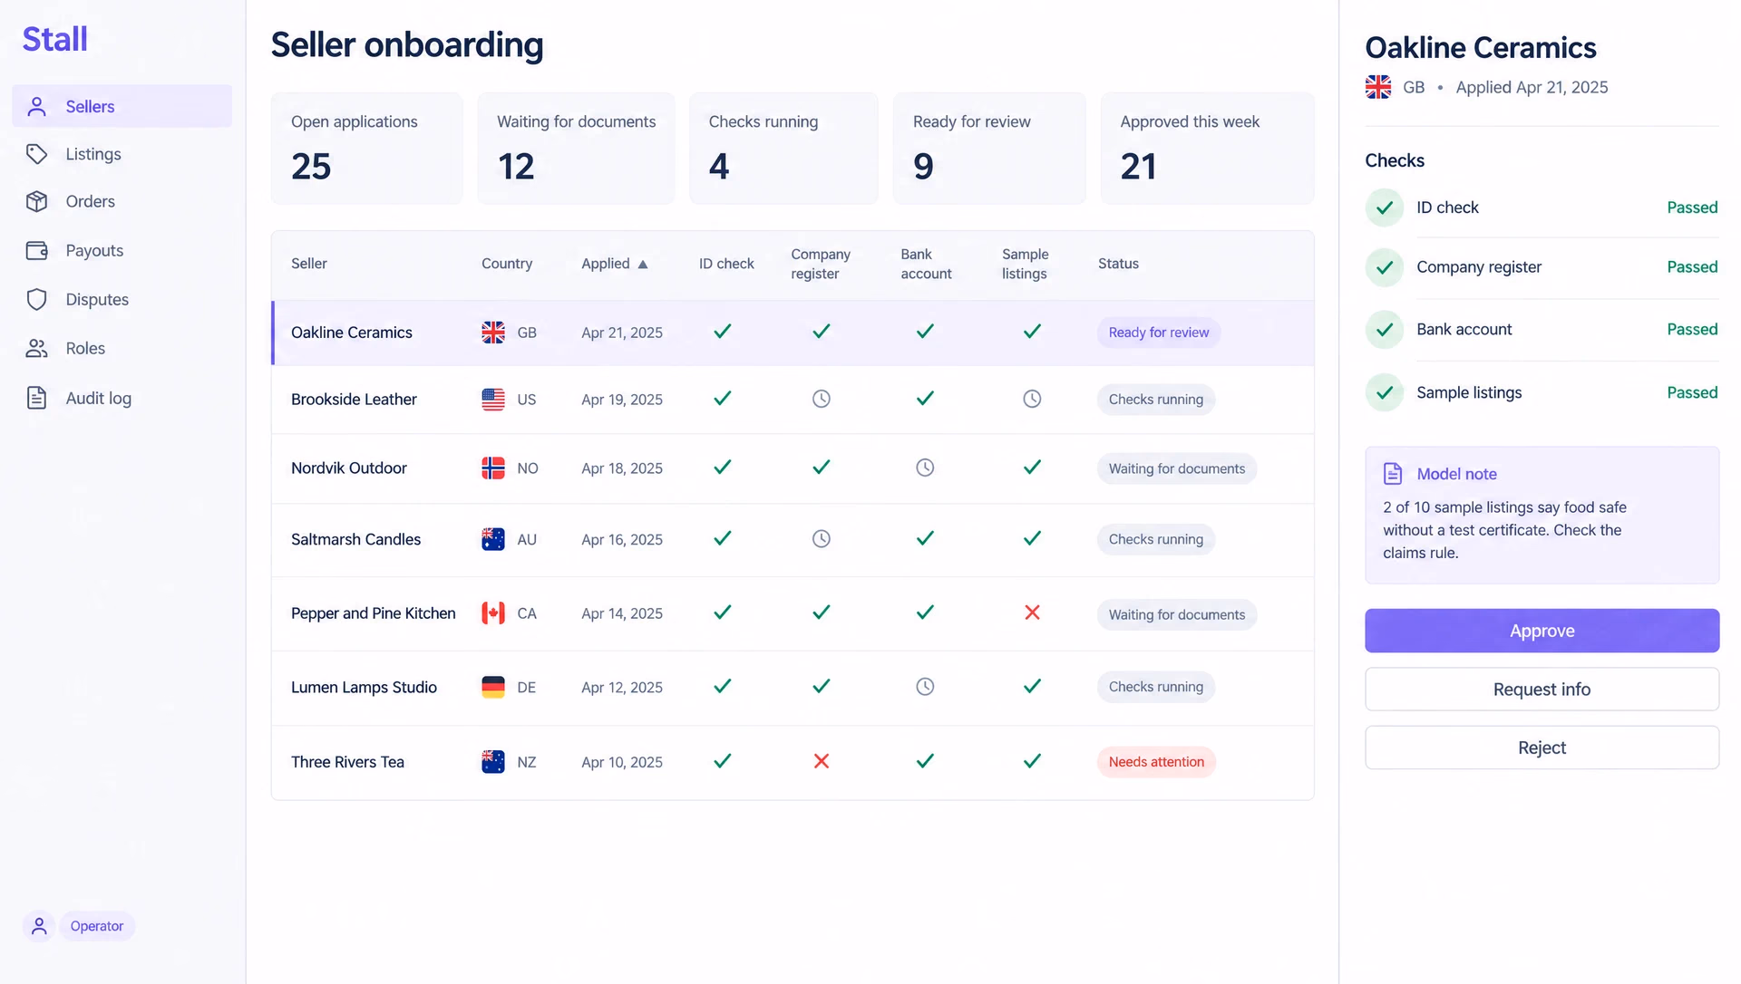This screenshot has width=1741, height=984.
Task: Select the Ready for review stat card
Action: click(x=989, y=148)
